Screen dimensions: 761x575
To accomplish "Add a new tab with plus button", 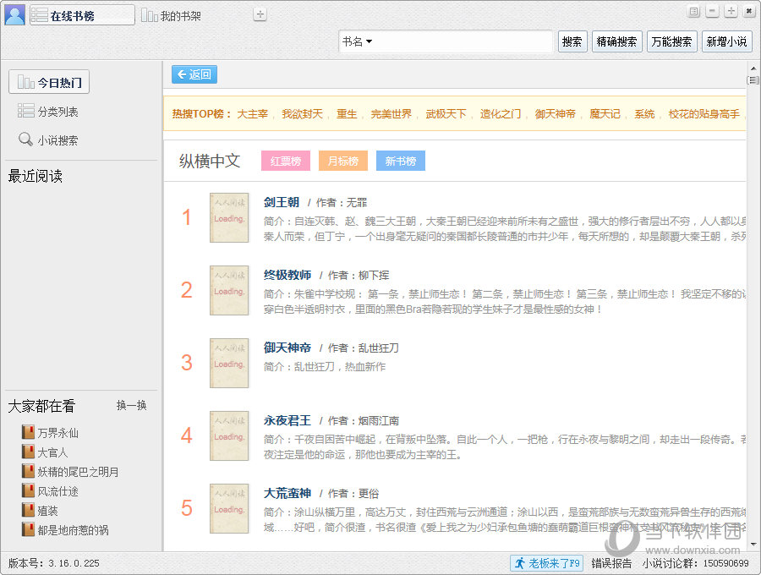I will click(260, 14).
